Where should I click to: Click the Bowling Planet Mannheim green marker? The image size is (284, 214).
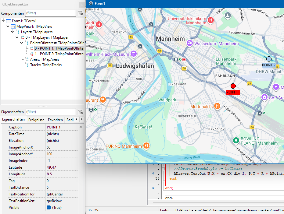(x=235, y=140)
